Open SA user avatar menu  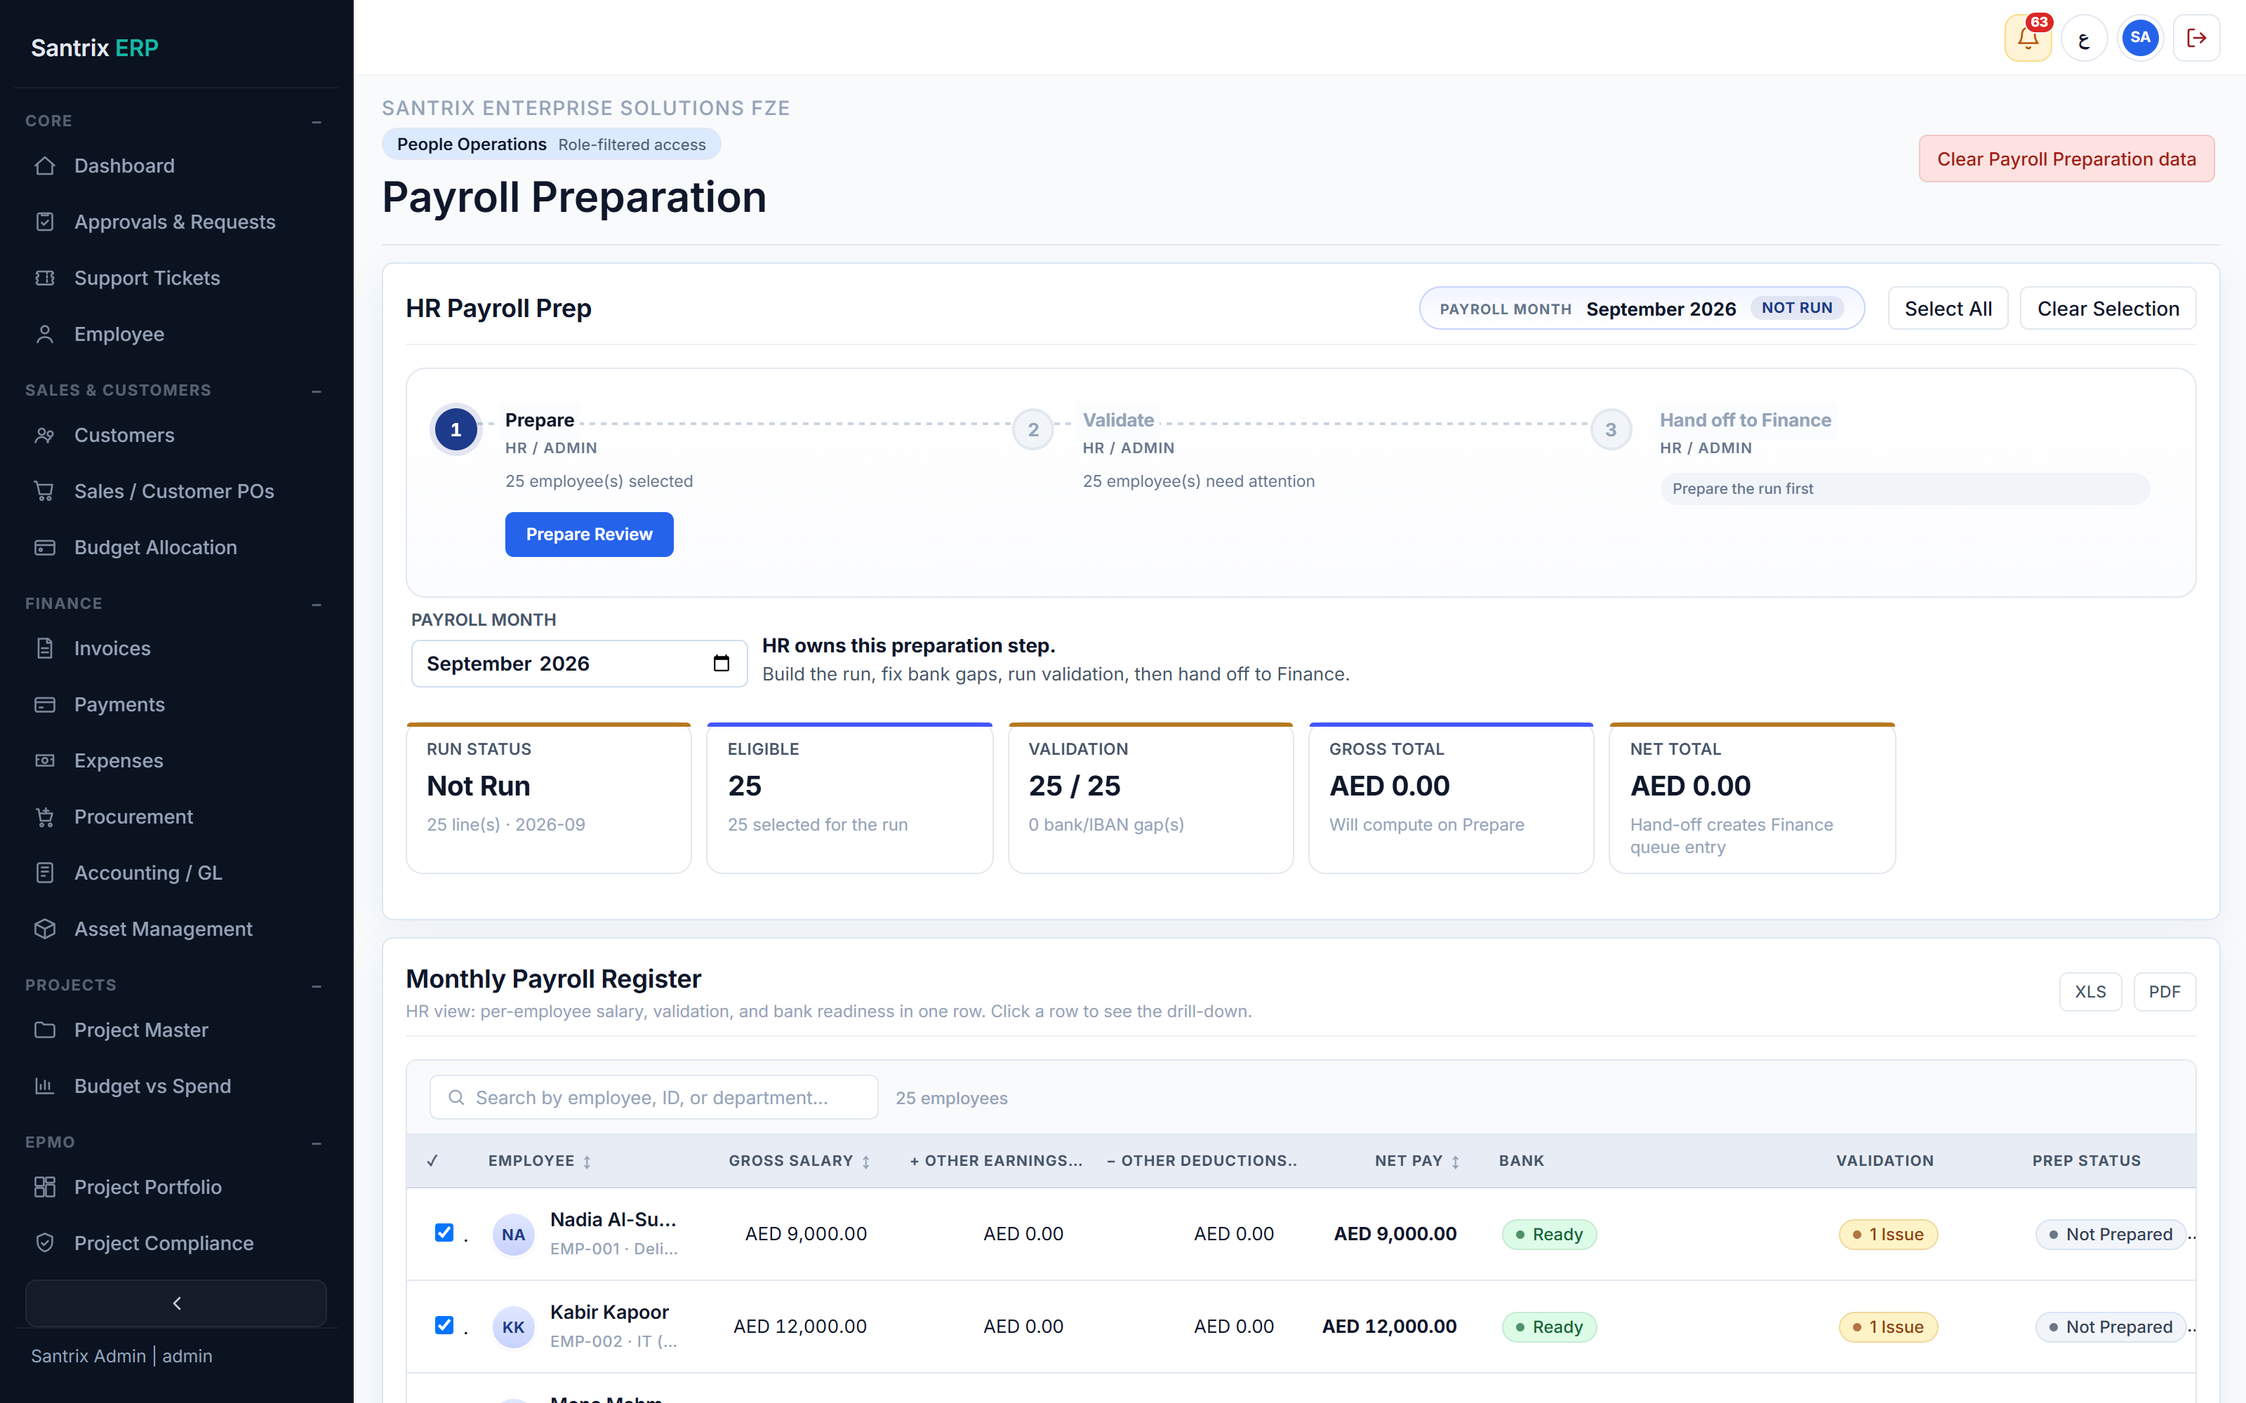(x=2140, y=38)
